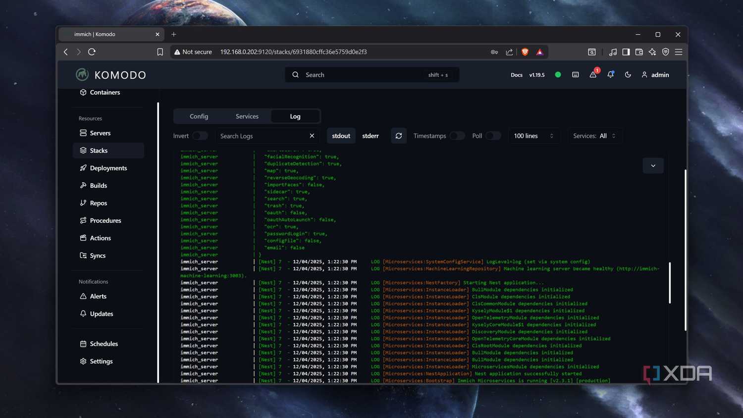Switch to the Config tab
743x418 pixels.
pos(199,116)
